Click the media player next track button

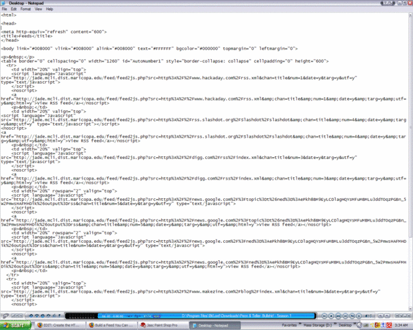[345, 316]
